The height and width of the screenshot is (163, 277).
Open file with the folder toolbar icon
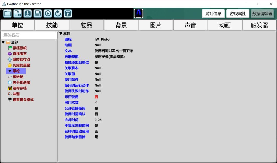pos(7,14)
